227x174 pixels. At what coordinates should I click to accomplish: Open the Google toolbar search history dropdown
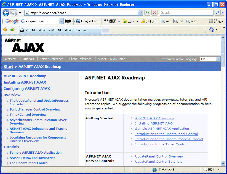(x=61, y=21)
